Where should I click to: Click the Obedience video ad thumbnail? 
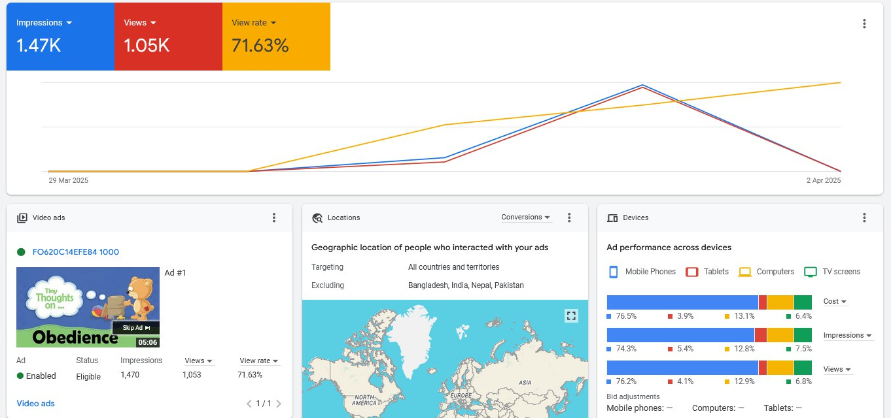coord(88,307)
